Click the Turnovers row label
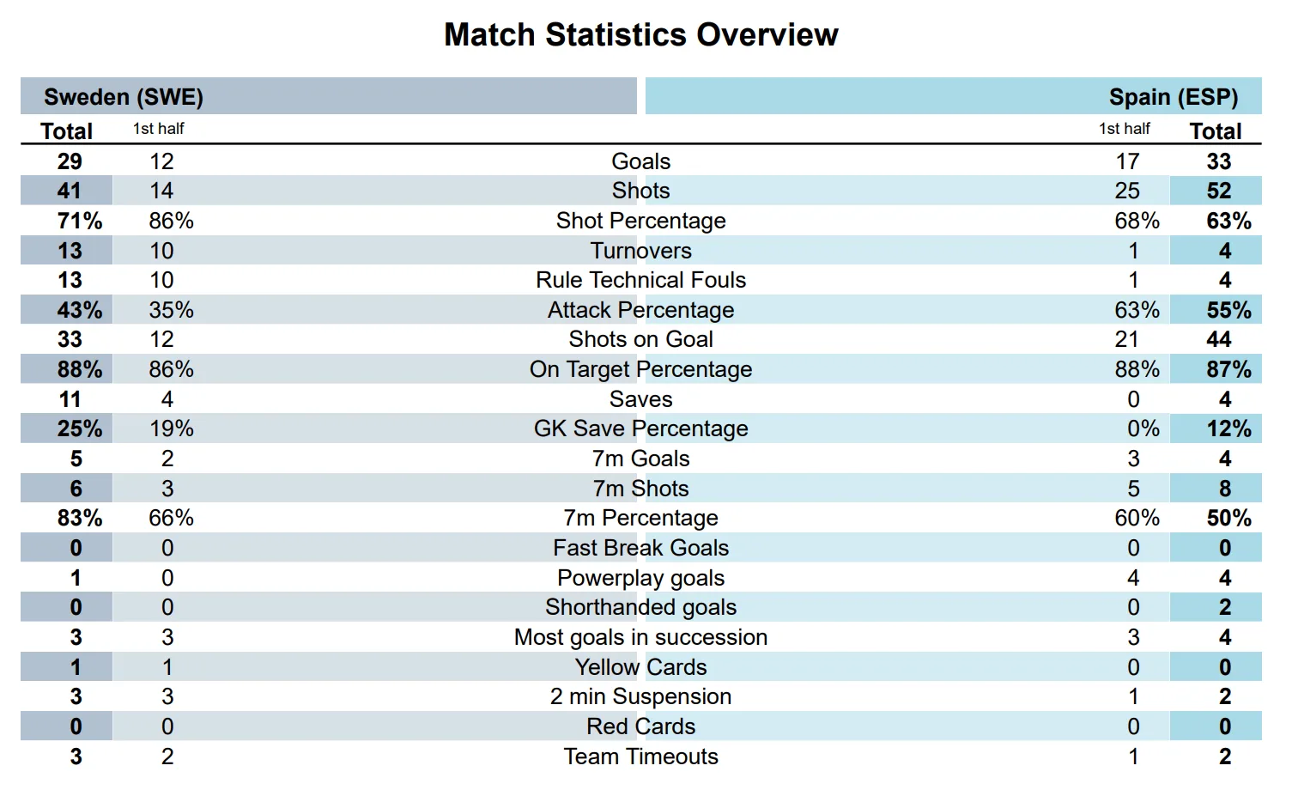The width and height of the screenshot is (1292, 796). click(640, 251)
